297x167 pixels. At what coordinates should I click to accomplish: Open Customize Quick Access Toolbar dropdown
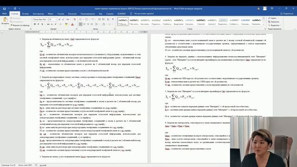(x=19, y=8)
